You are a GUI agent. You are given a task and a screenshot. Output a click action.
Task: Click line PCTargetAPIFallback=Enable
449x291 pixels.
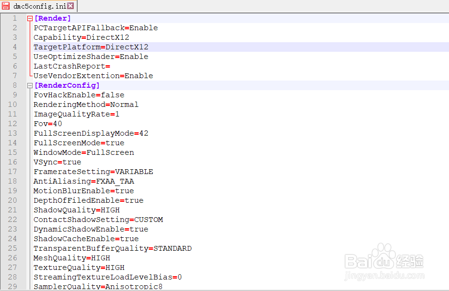tap(96, 28)
